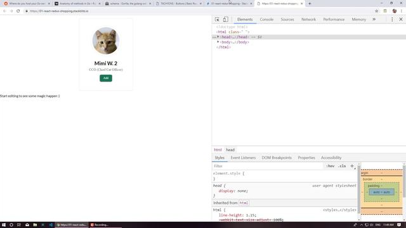Open a new browser tab
Screen dimensions: 406x228
310,4
